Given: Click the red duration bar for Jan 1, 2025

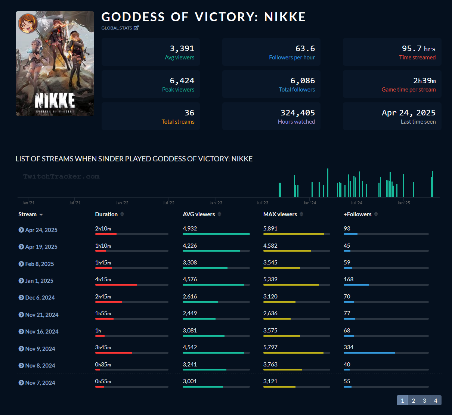Looking at the screenshot, I should point(116,285).
